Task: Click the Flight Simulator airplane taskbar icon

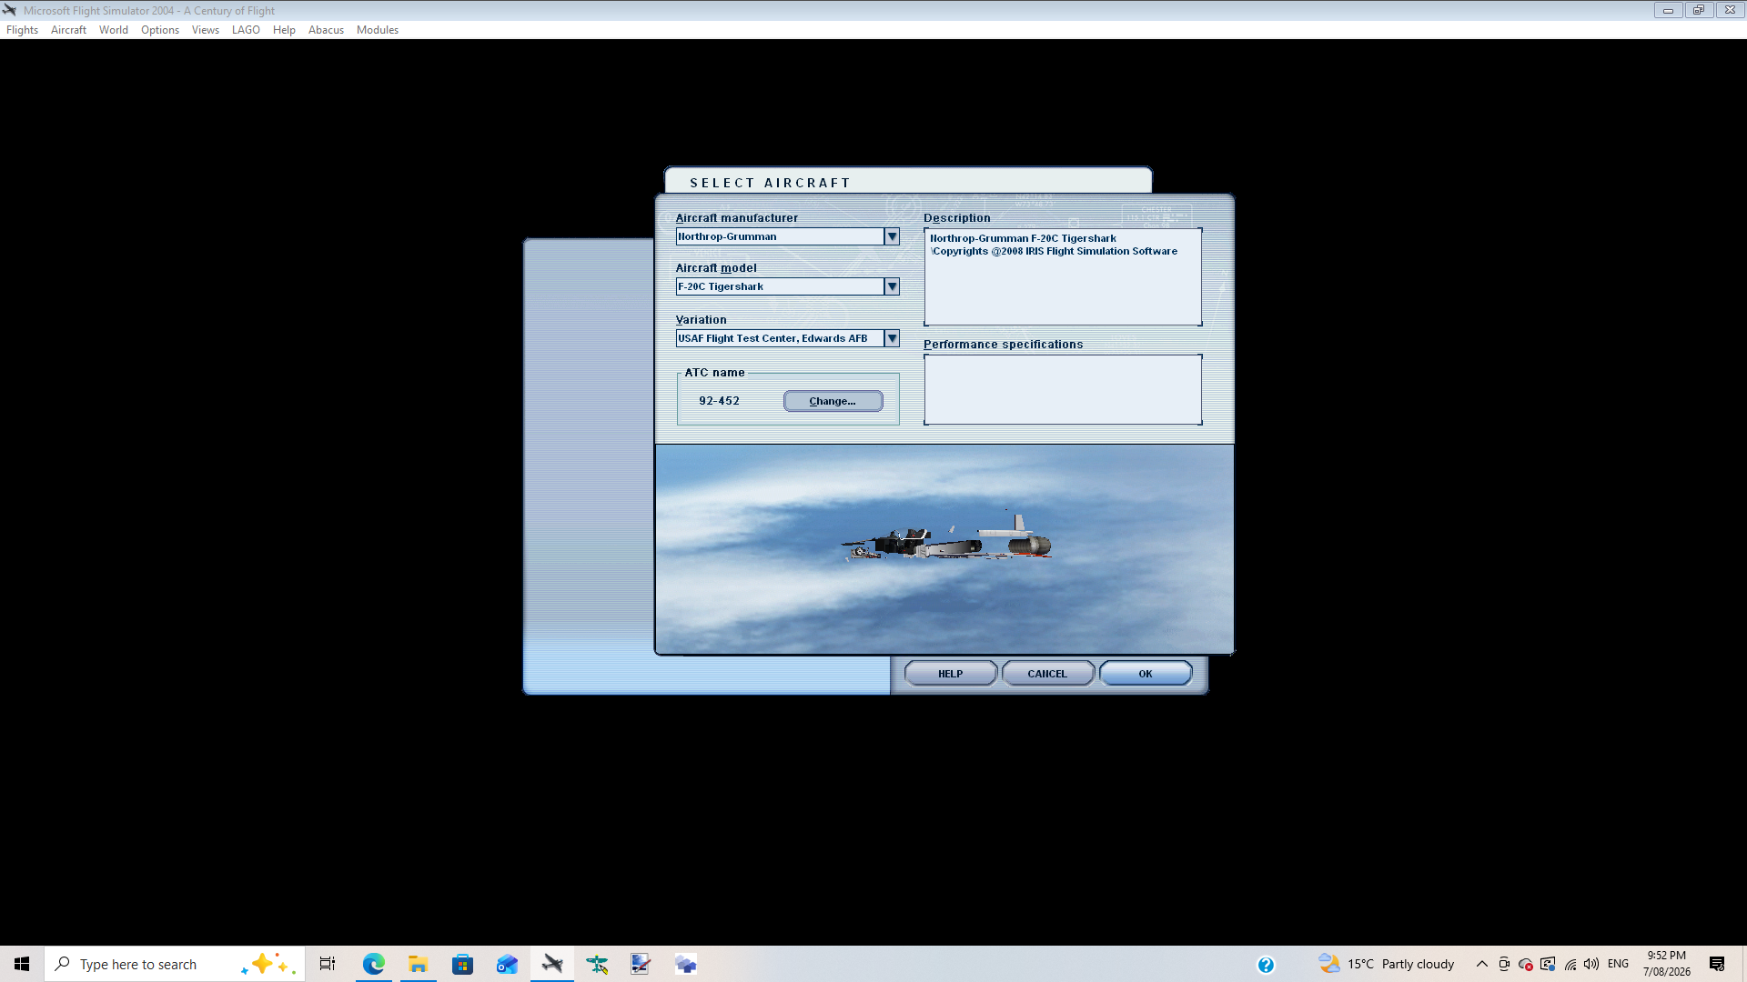Action: (x=552, y=964)
